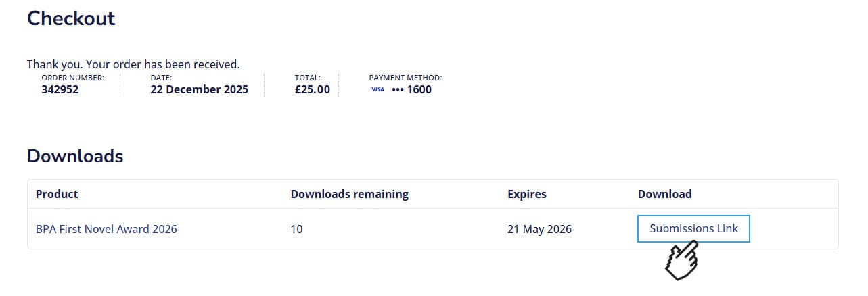Click the TOTAL label
Viewport: 868px width, 296px height.
coord(307,78)
